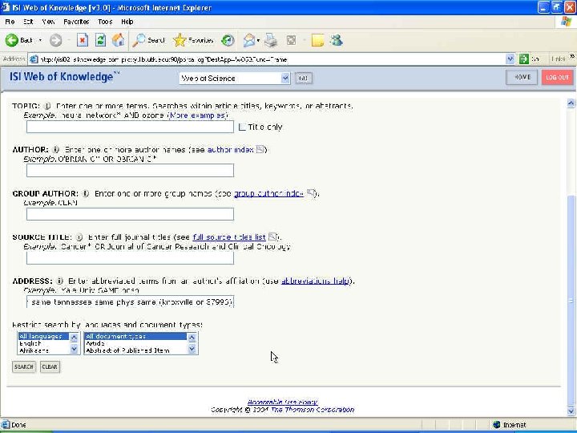Click the GO button next to product dropdown
The height and width of the screenshot is (433, 577).
tap(303, 78)
